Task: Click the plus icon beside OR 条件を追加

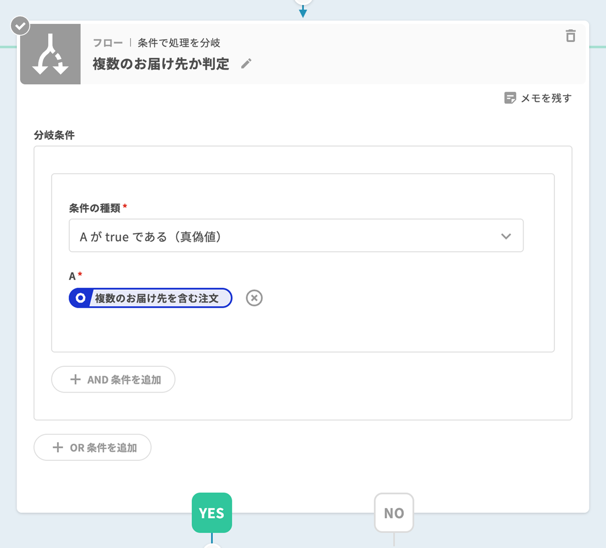Action: click(x=58, y=448)
